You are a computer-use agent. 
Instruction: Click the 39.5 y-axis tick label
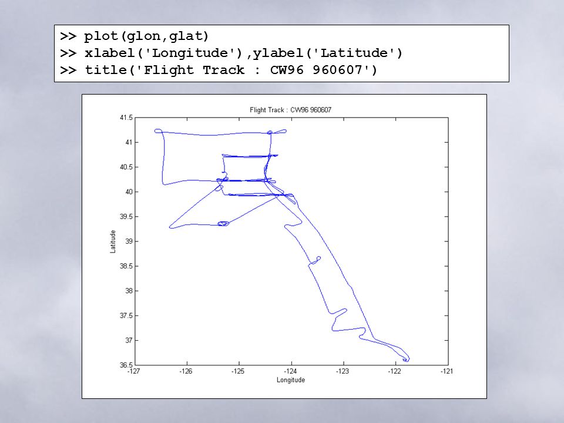coord(126,217)
